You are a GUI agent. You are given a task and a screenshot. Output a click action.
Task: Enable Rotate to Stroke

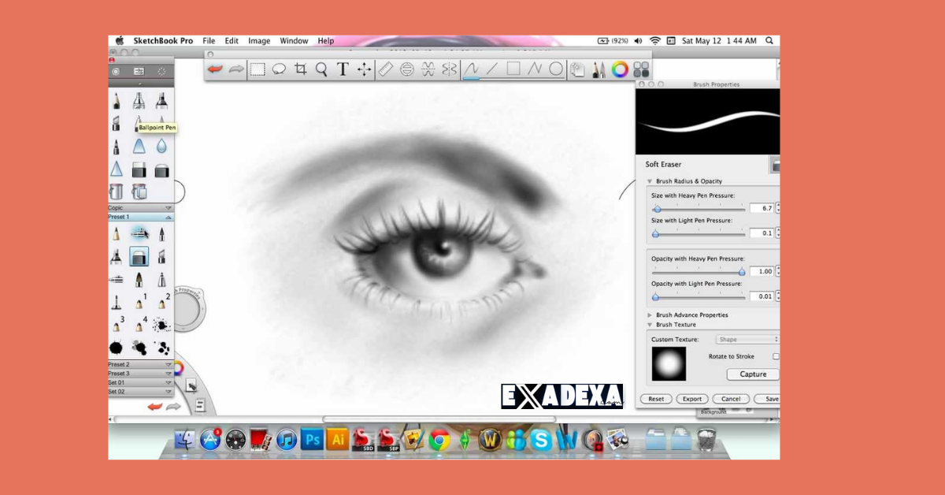click(776, 356)
